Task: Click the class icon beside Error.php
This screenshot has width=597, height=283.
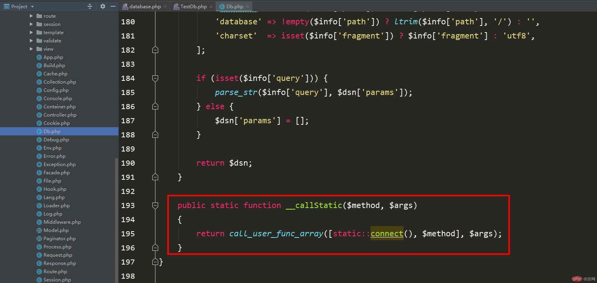Action: (39, 156)
